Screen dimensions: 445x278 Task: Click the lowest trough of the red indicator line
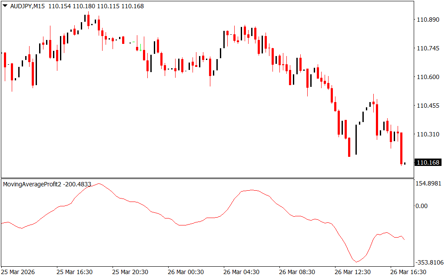click(x=356, y=262)
